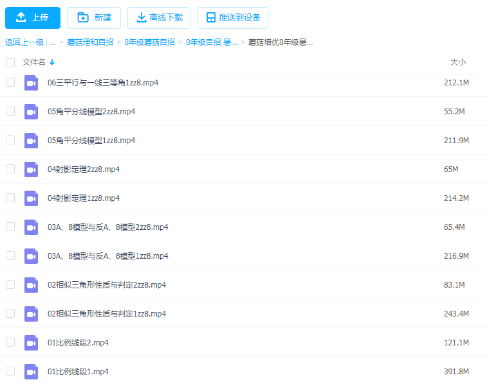The image size is (487, 382).
Task: Open the file 01比例线段2.mp4
Action: [78, 343]
